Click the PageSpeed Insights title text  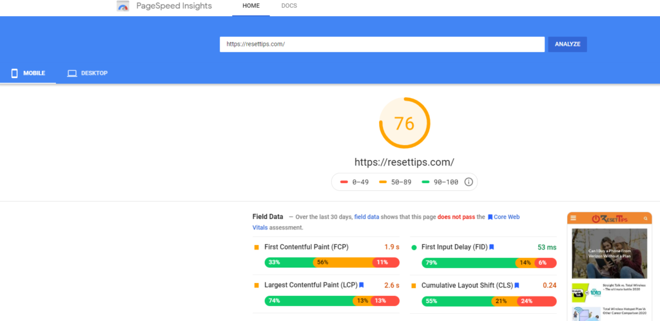174,6
